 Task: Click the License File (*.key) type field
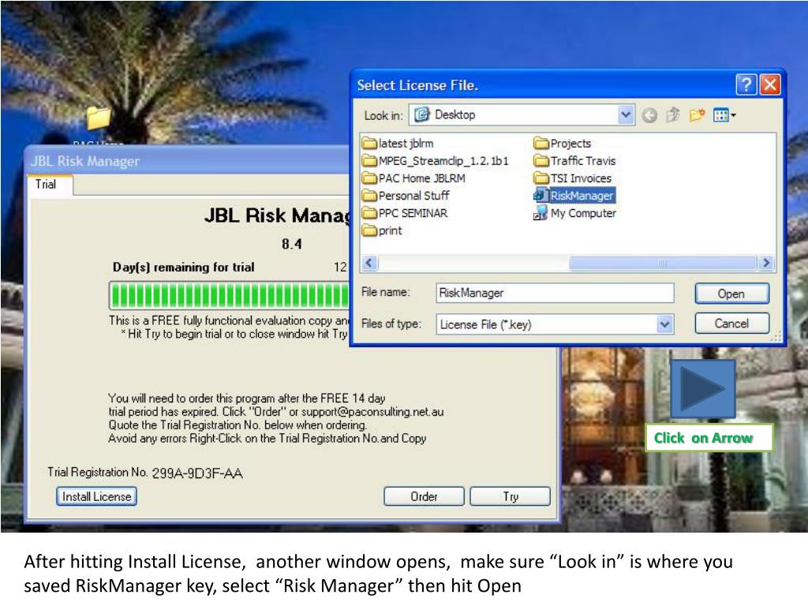click(555, 324)
